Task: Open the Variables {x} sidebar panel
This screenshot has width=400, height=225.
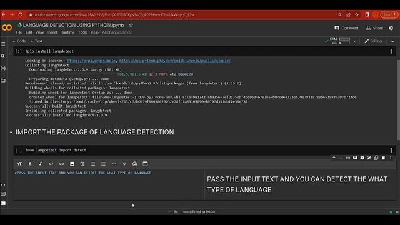Action: (x=3, y=68)
